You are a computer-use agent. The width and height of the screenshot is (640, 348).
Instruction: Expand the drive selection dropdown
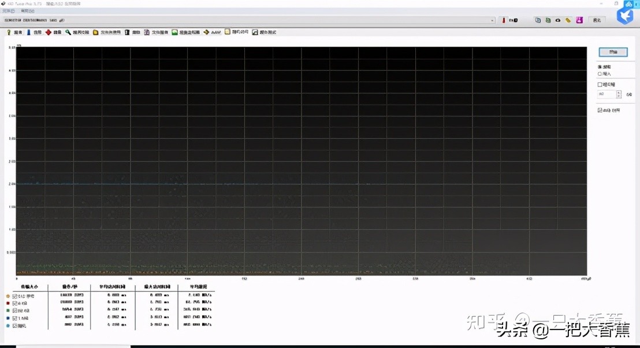click(x=492, y=20)
